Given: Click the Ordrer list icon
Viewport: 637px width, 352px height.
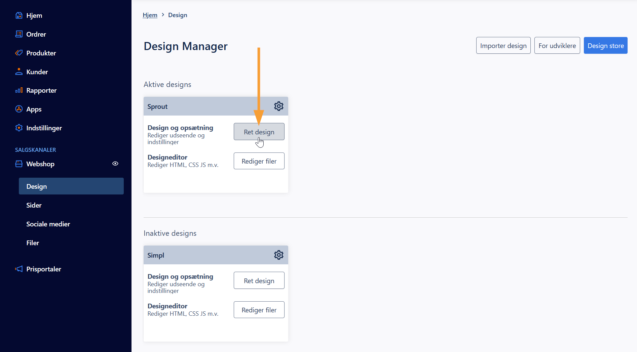Looking at the screenshot, I should pyautogui.click(x=19, y=34).
